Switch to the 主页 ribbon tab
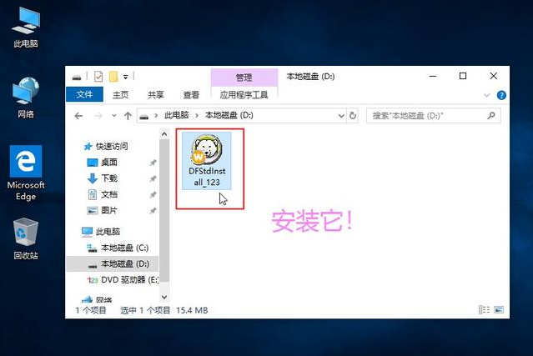Image resolution: width=533 pixels, height=356 pixels. tap(121, 95)
